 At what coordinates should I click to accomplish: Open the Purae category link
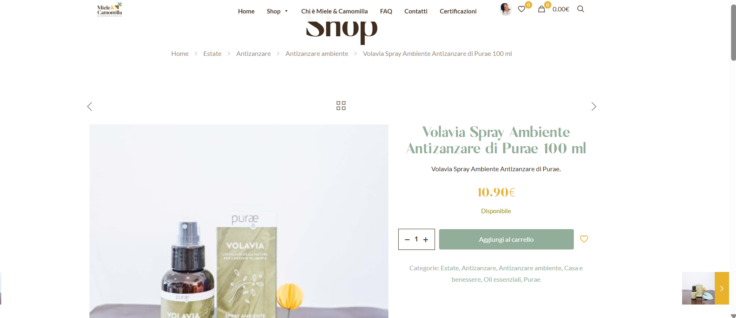(532, 280)
